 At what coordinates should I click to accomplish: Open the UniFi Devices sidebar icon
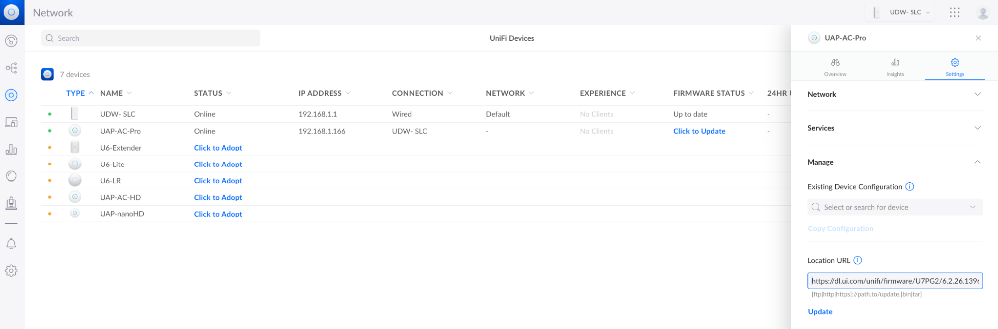tap(11, 95)
